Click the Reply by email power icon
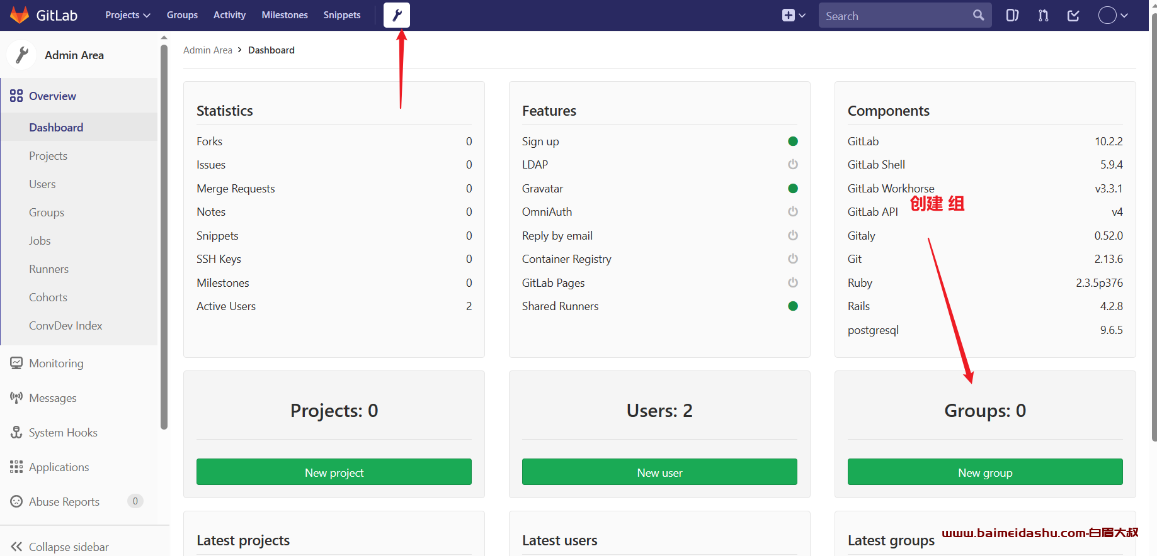Viewport: 1157px width, 556px height. click(x=793, y=235)
